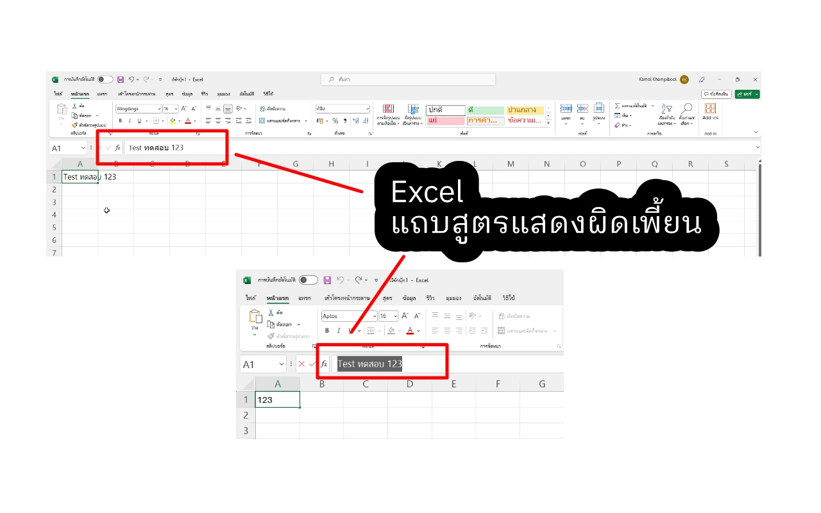Open สูตร tab in lower Excel window
The image size is (821, 513).
(387, 298)
